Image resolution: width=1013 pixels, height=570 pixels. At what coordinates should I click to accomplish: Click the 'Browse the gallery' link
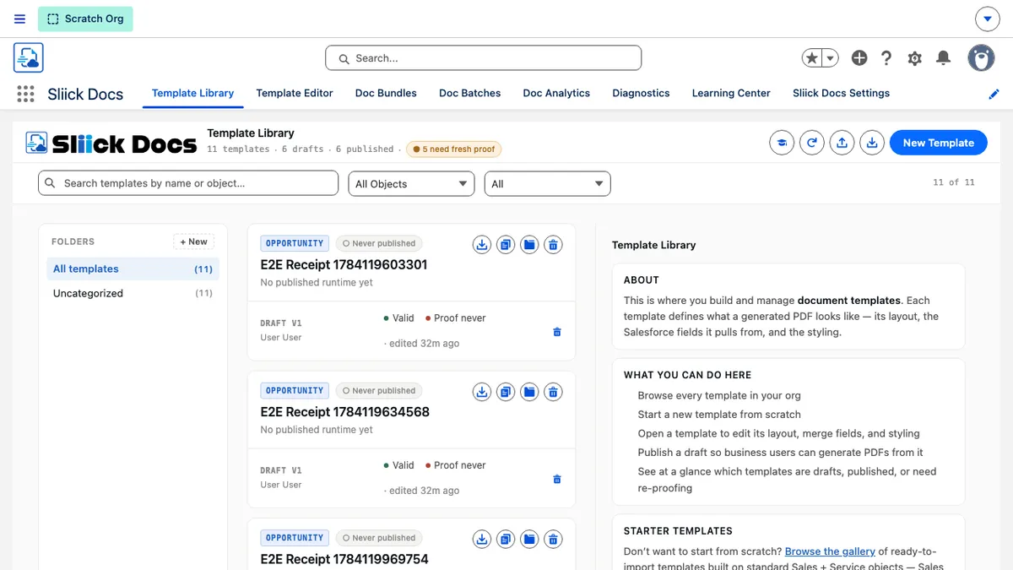(832, 551)
